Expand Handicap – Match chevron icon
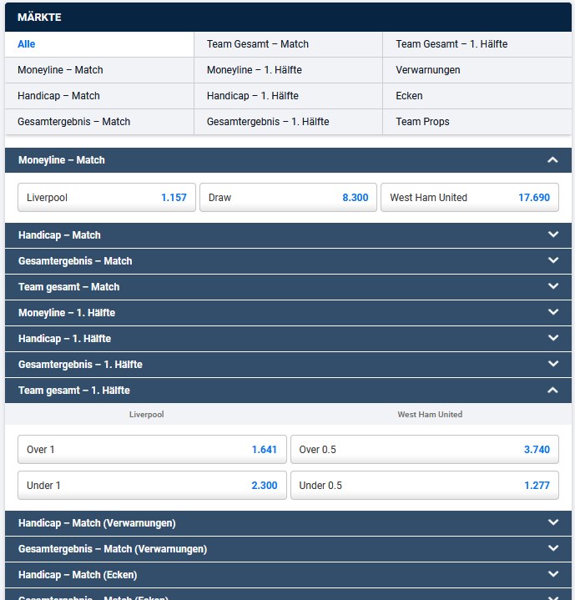Viewport: 575px width, 600px height. [552, 235]
